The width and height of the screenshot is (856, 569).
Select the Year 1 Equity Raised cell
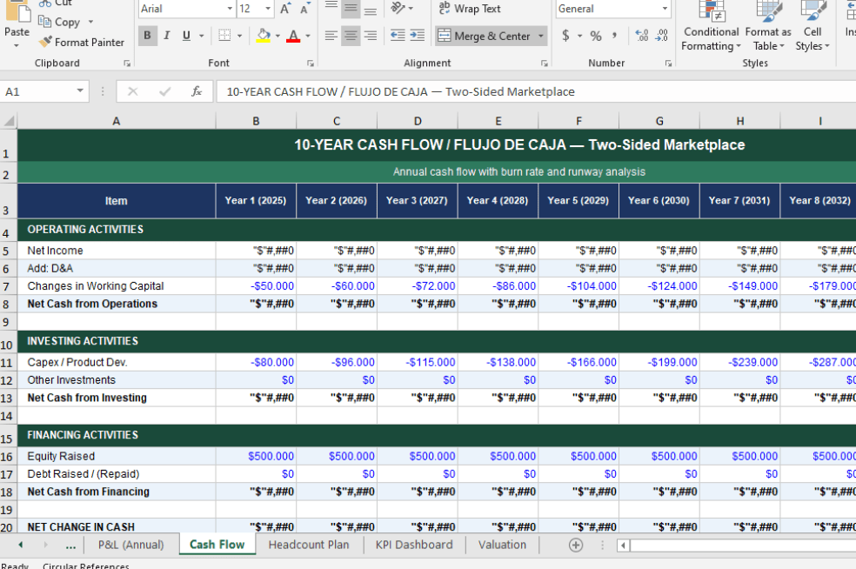click(256, 456)
